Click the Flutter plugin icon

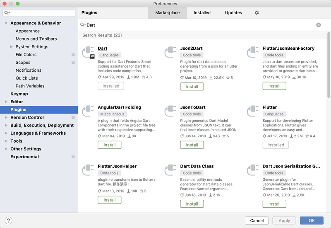(253, 111)
